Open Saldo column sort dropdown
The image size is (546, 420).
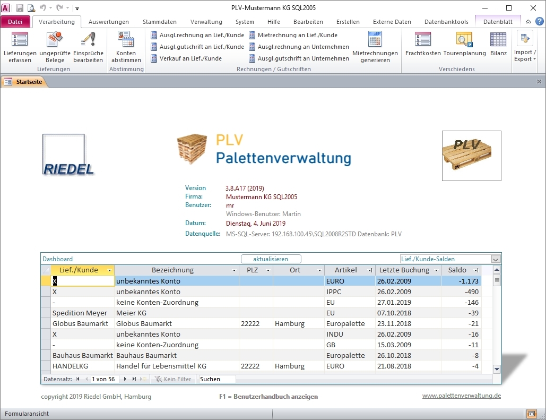(x=476, y=270)
